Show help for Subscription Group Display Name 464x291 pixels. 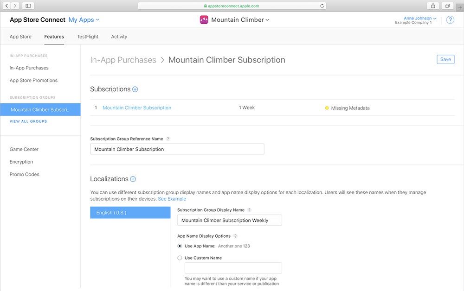pos(249,210)
